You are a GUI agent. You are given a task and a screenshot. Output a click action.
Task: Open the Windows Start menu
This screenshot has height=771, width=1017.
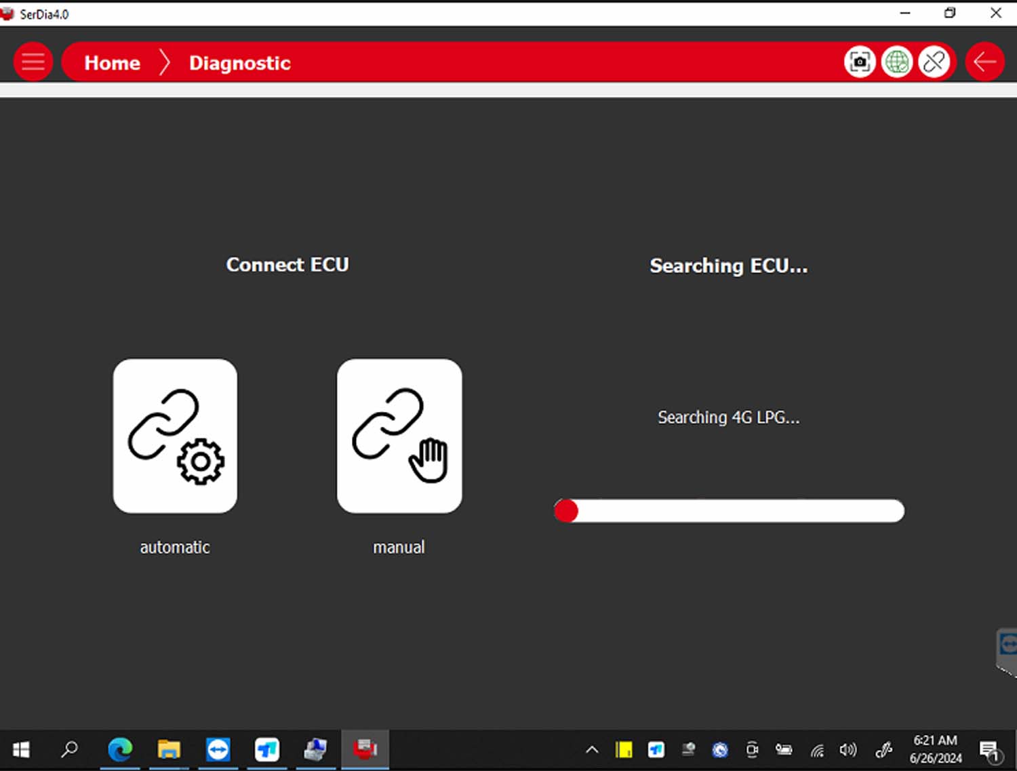point(21,749)
